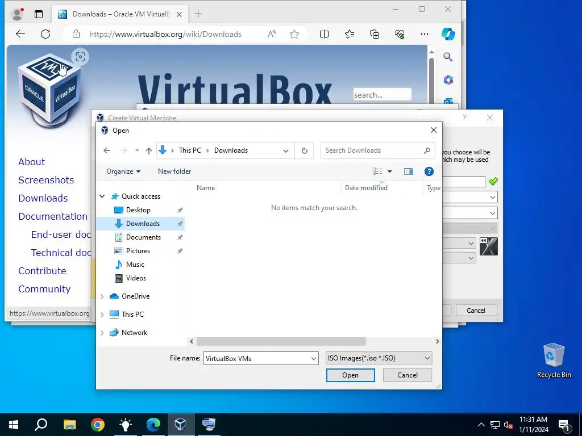Screen dimensions: 582x436
Task: Select Music in the navigation pane
Action: [135, 265]
